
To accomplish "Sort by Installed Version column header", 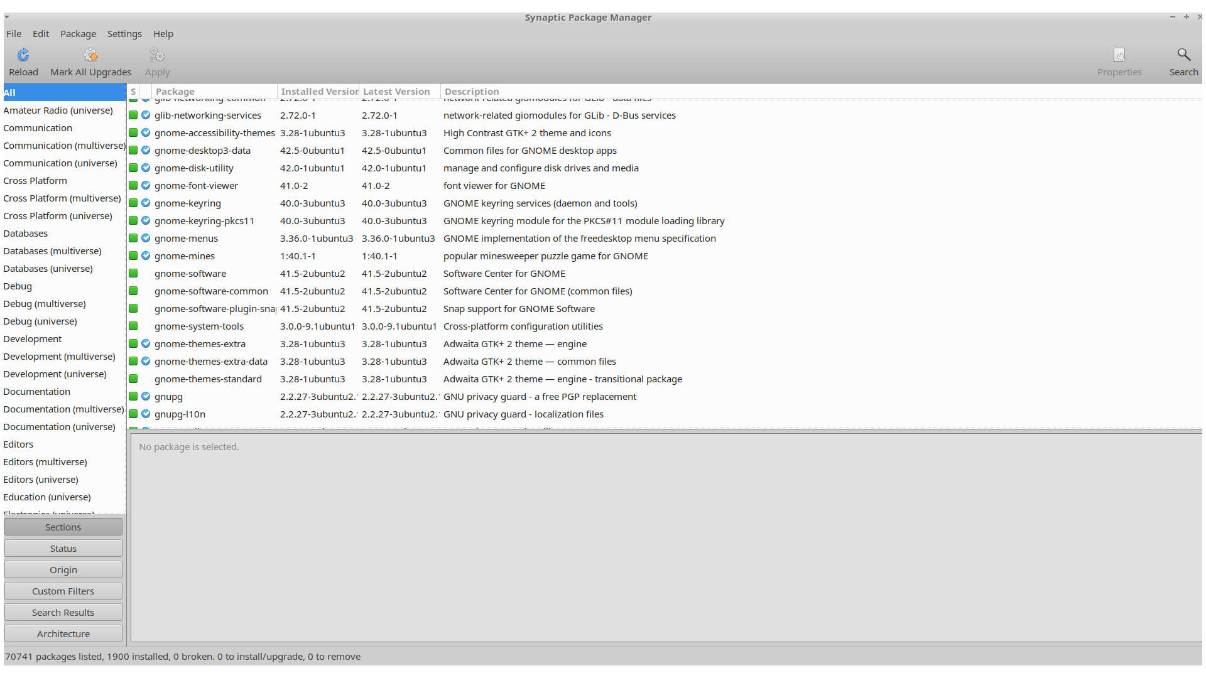I will click(318, 92).
